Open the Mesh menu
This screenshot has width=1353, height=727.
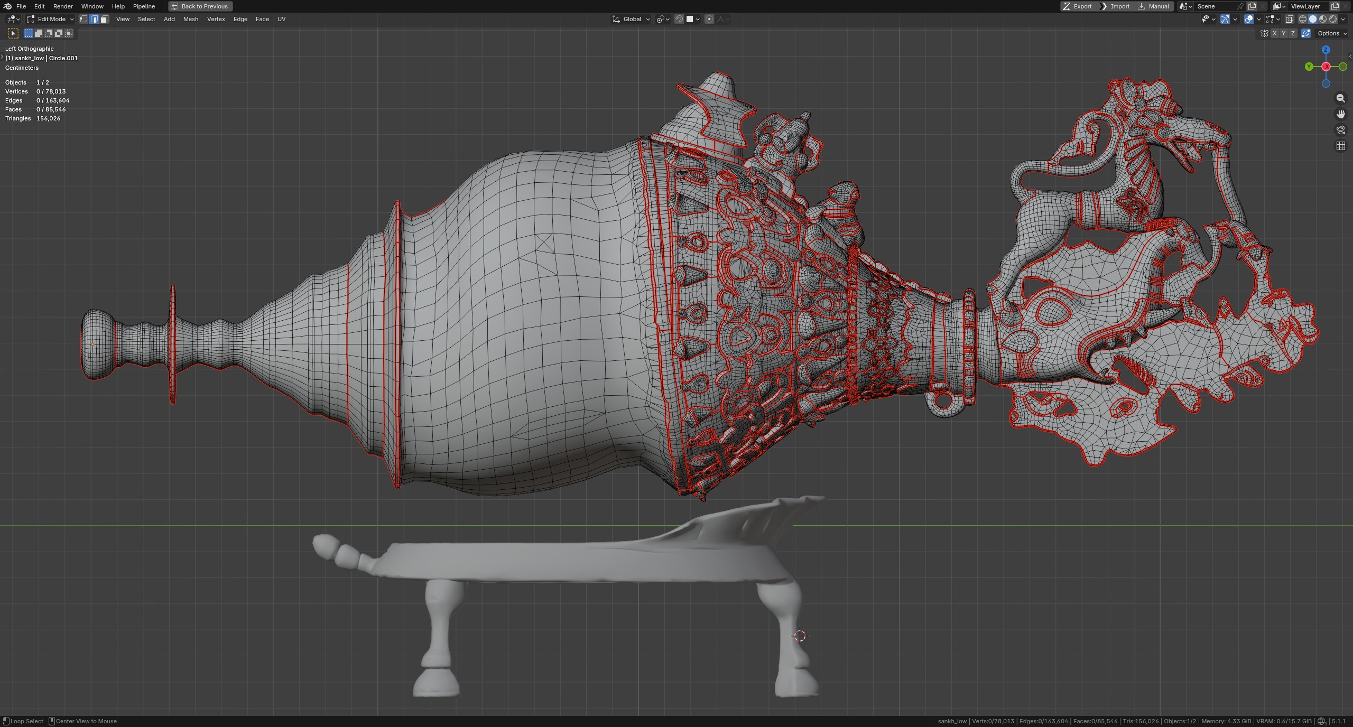[x=191, y=19]
